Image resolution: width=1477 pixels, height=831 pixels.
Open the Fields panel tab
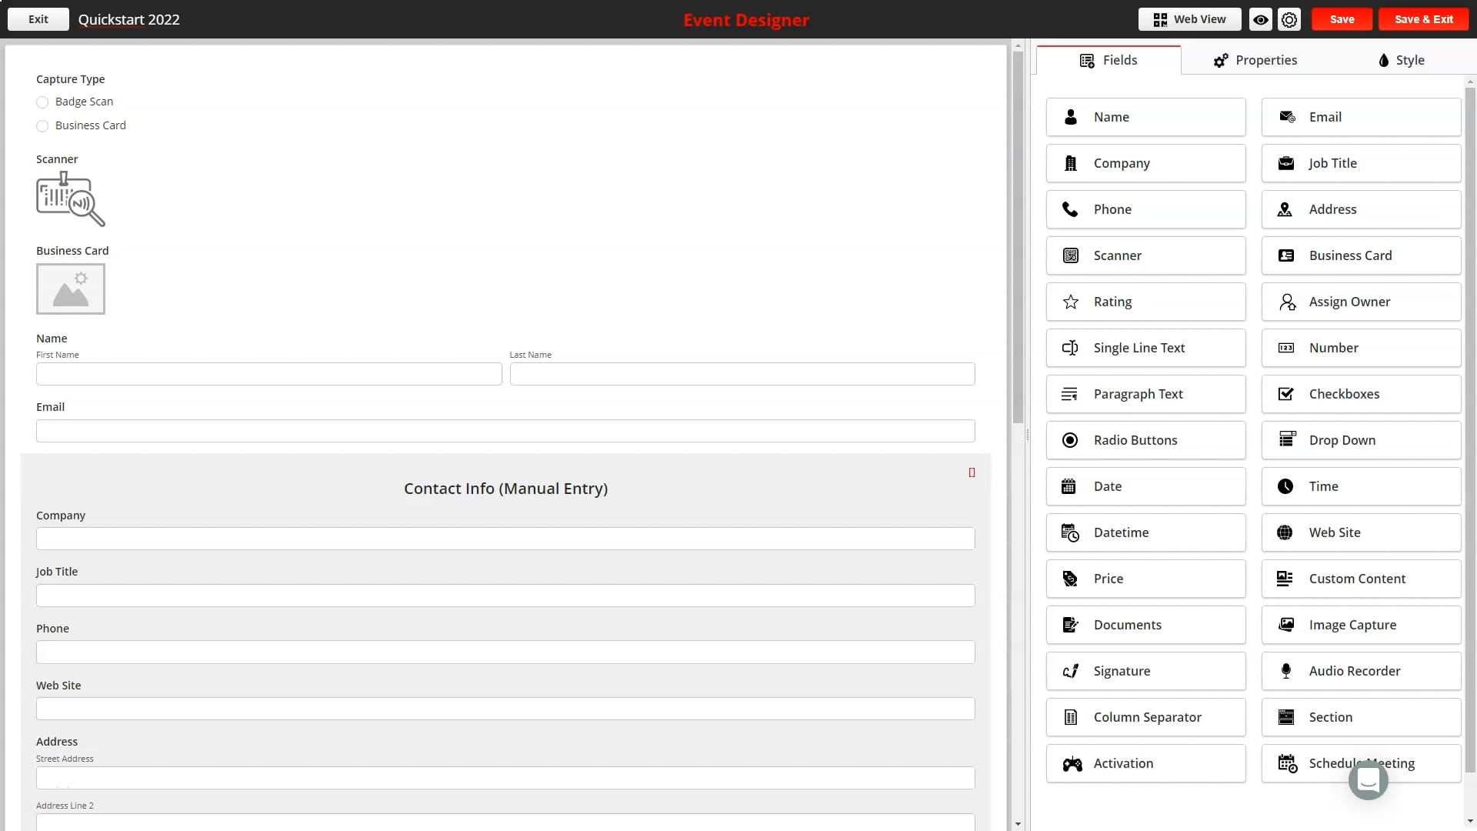[x=1107, y=60]
